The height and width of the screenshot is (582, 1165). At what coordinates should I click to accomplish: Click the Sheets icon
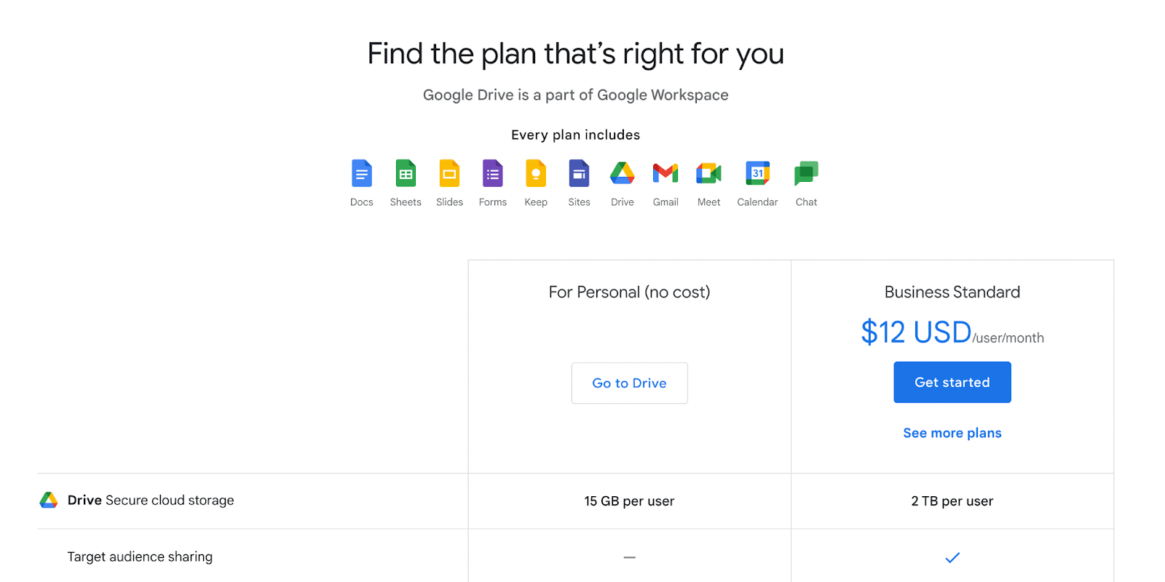coord(405,173)
